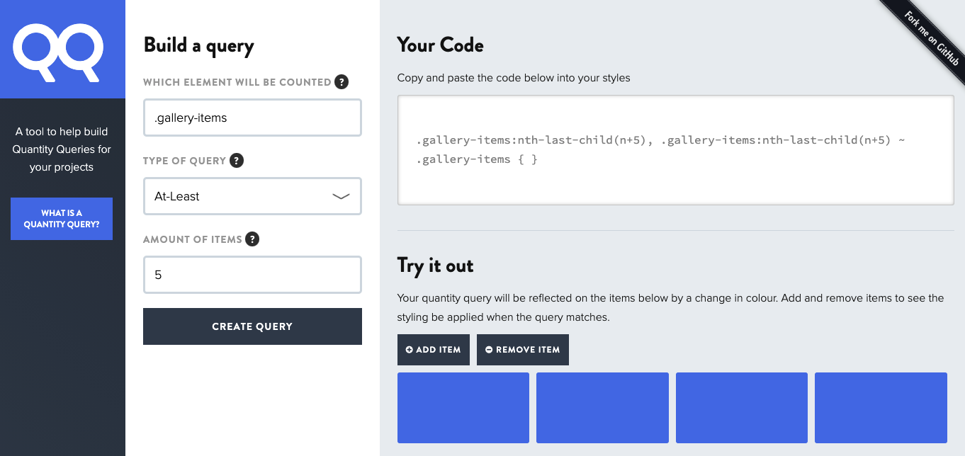Click the chevron arrow in query type select
The width and height of the screenshot is (965, 456).
[x=341, y=197]
